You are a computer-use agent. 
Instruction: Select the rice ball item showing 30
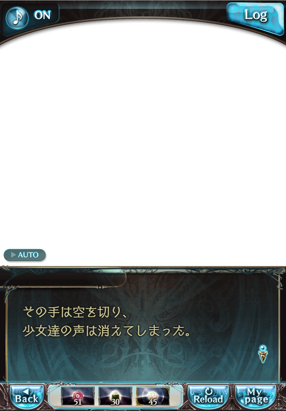pyautogui.click(x=115, y=396)
